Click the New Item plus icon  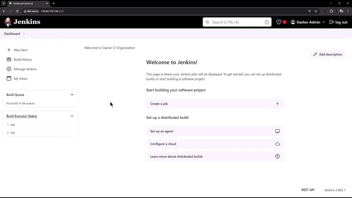[x=9, y=50]
